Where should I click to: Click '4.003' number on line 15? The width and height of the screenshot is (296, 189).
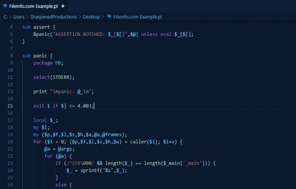pos(84,106)
